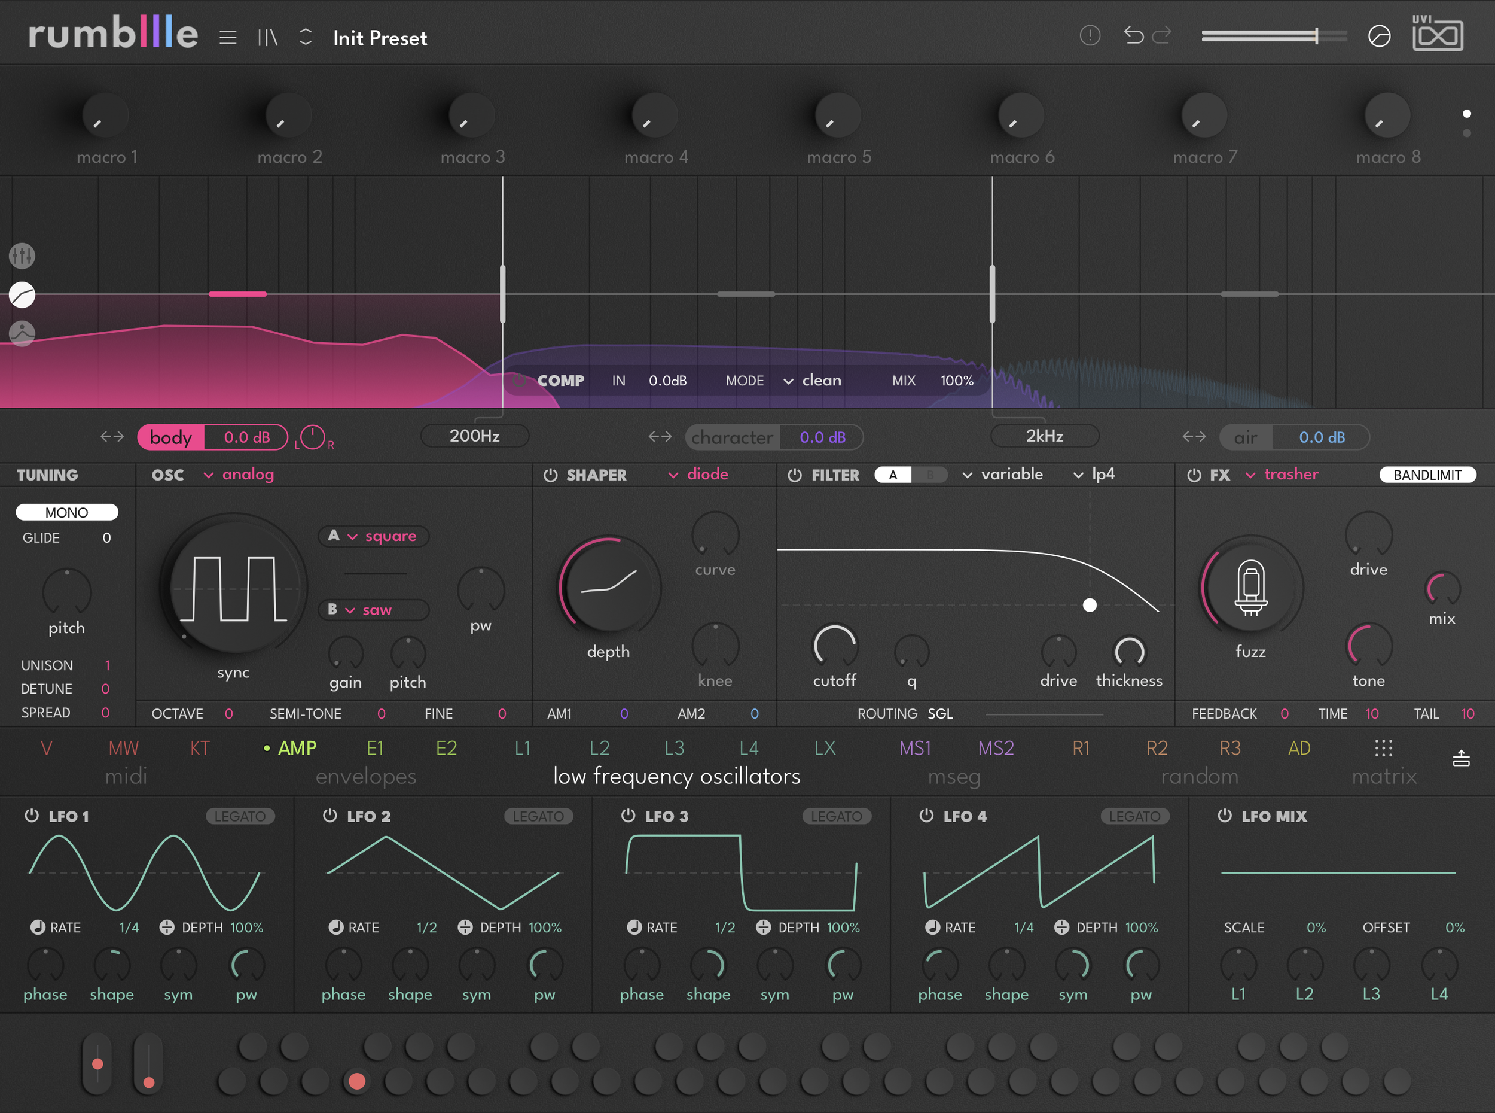
Task: Click the LFO 3 depth bipolar icon
Action: [763, 927]
